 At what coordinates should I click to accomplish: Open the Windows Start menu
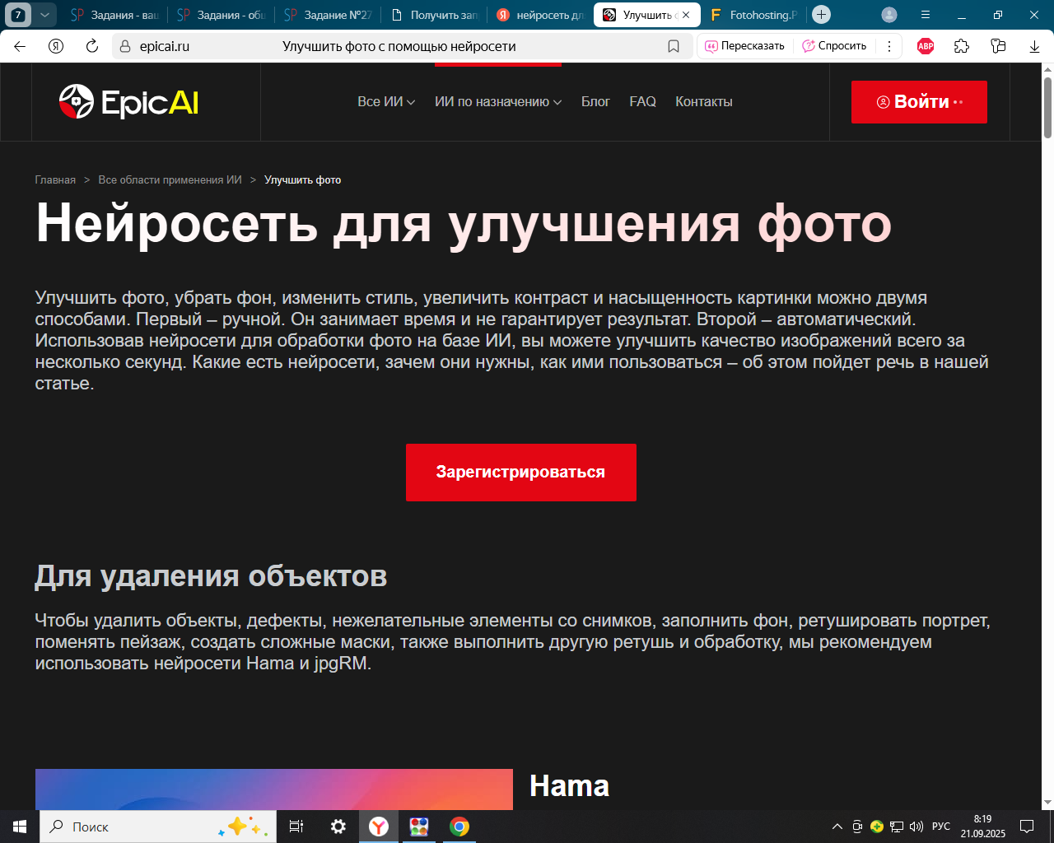pyautogui.click(x=20, y=827)
